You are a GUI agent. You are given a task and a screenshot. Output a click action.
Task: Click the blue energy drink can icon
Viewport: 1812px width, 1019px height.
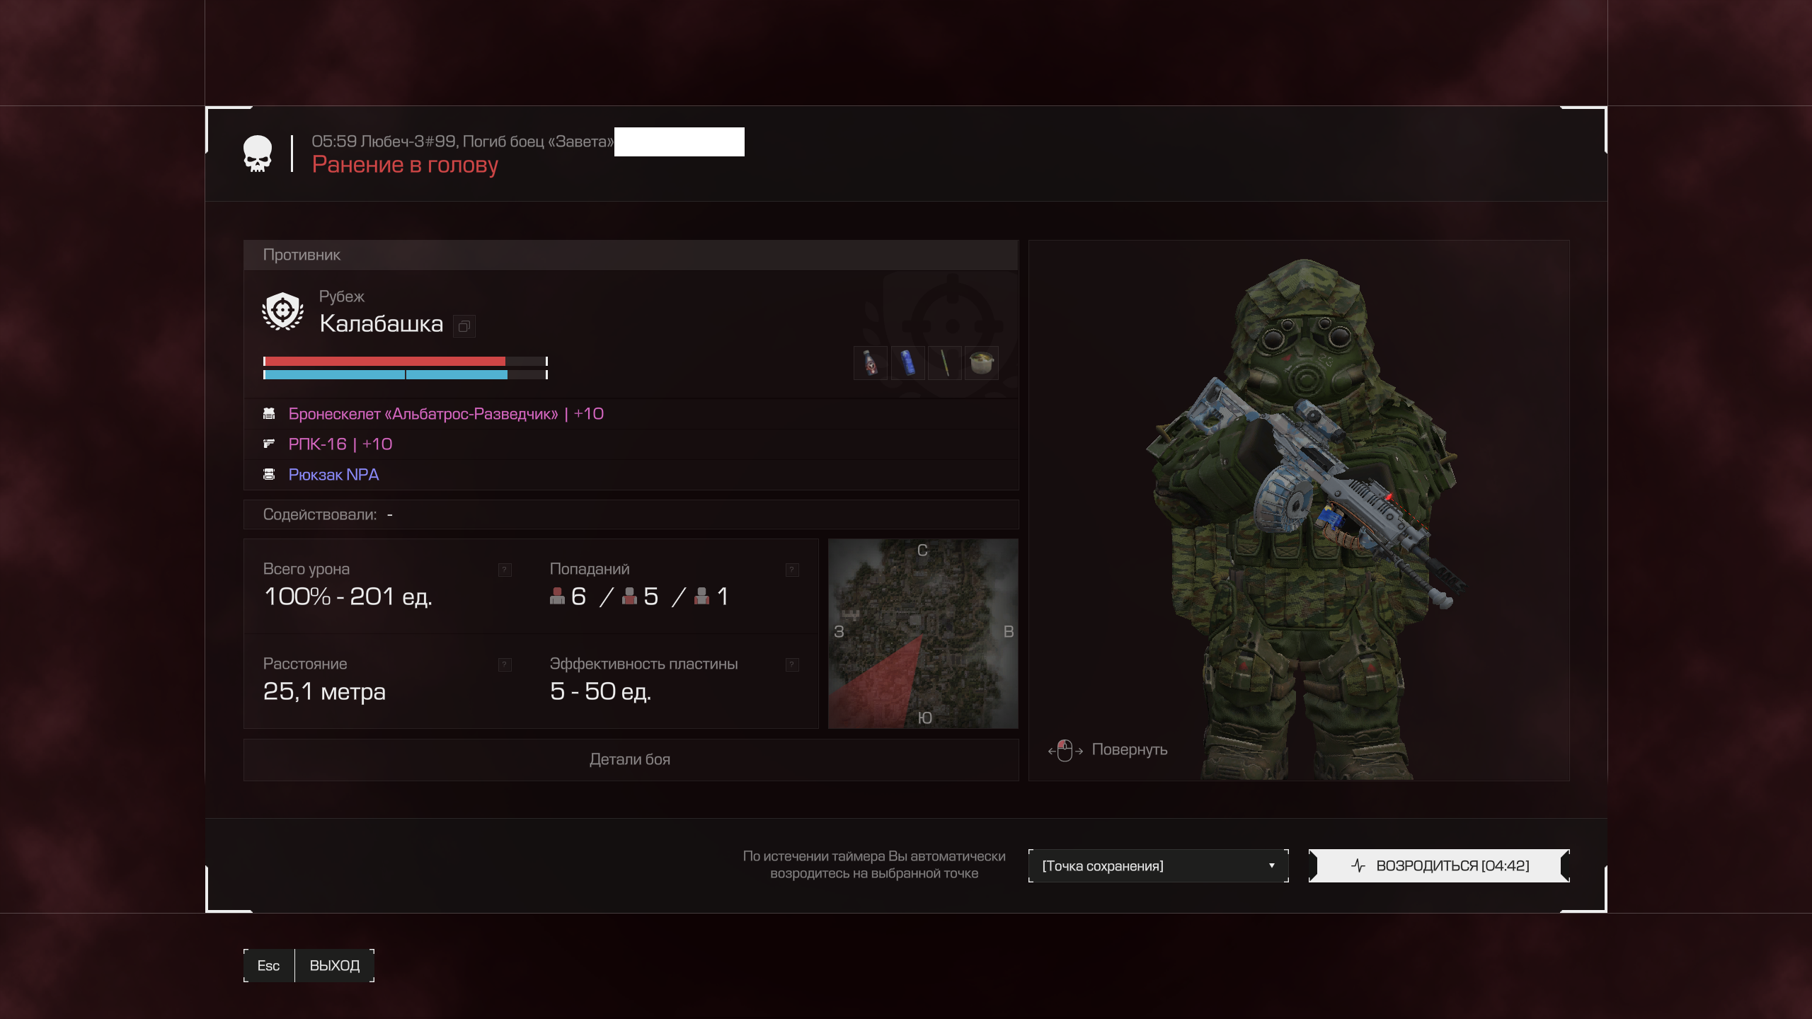907,363
